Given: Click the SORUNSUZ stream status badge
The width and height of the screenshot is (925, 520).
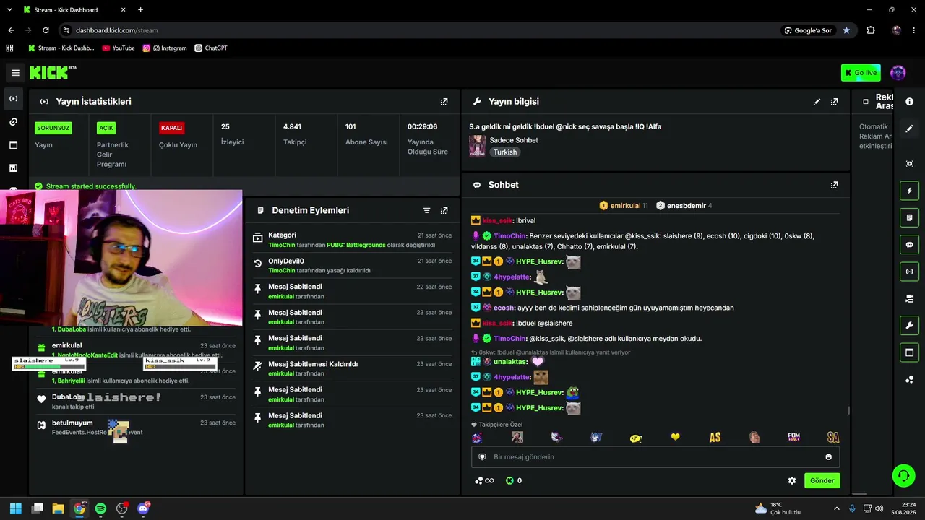Looking at the screenshot, I should tap(53, 128).
